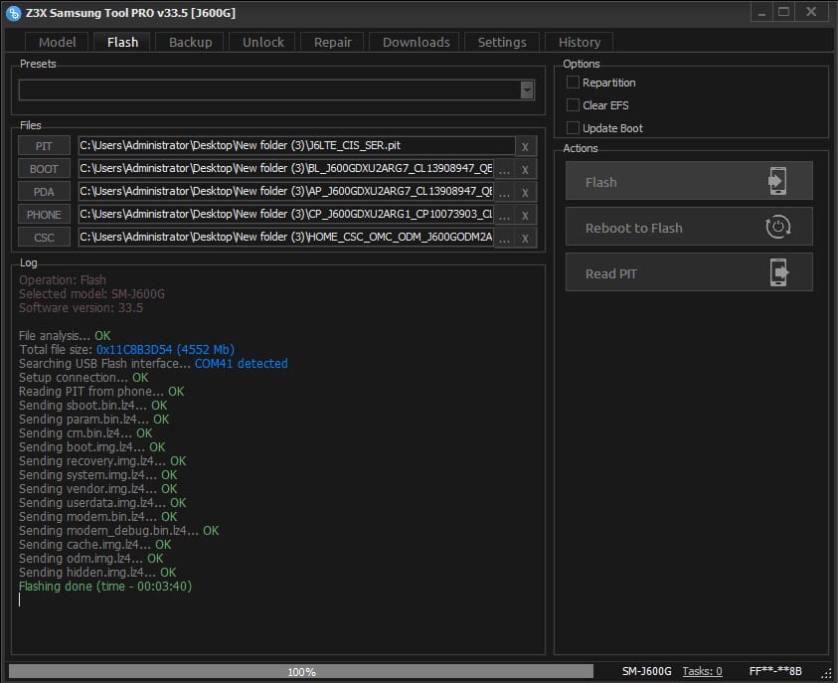838x683 pixels.
Task: Expand the Presets dropdown
Action: [527, 89]
